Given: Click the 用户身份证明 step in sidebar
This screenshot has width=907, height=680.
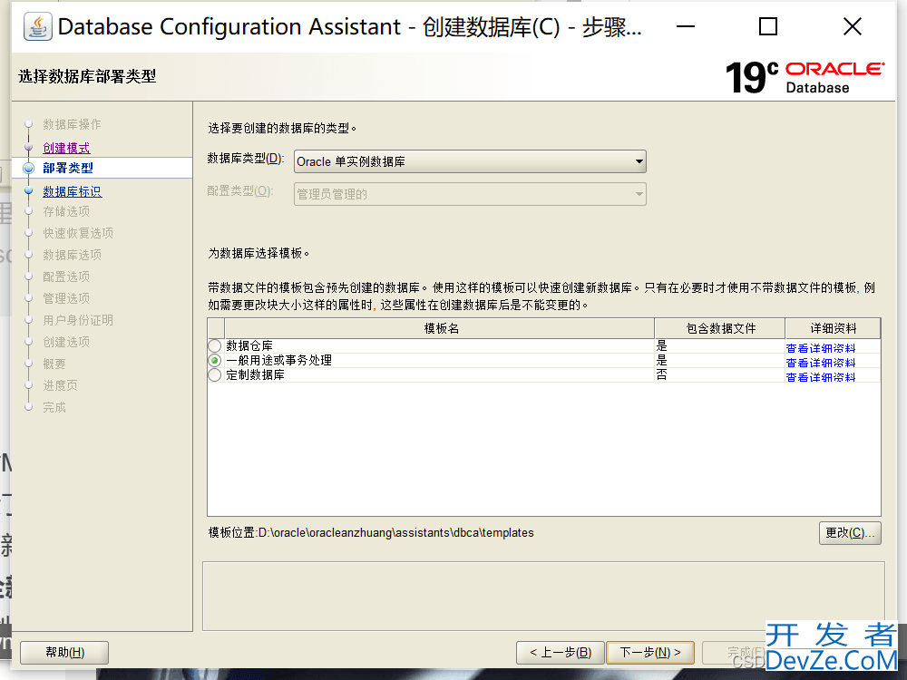Looking at the screenshot, I should tap(78, 320).
